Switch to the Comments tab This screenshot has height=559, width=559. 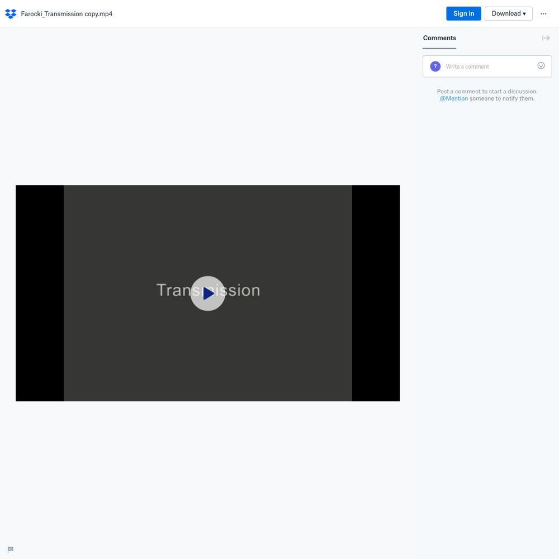[439, 38]
